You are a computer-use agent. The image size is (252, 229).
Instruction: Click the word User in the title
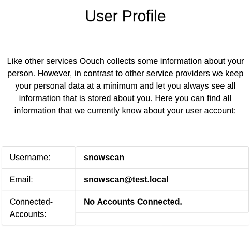pos(101,16)
